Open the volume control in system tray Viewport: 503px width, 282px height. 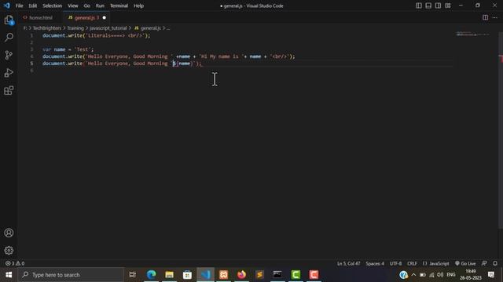440,275
